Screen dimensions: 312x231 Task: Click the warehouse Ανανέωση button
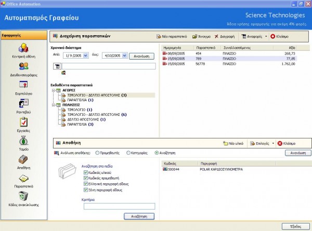click(x=298, y=153)
